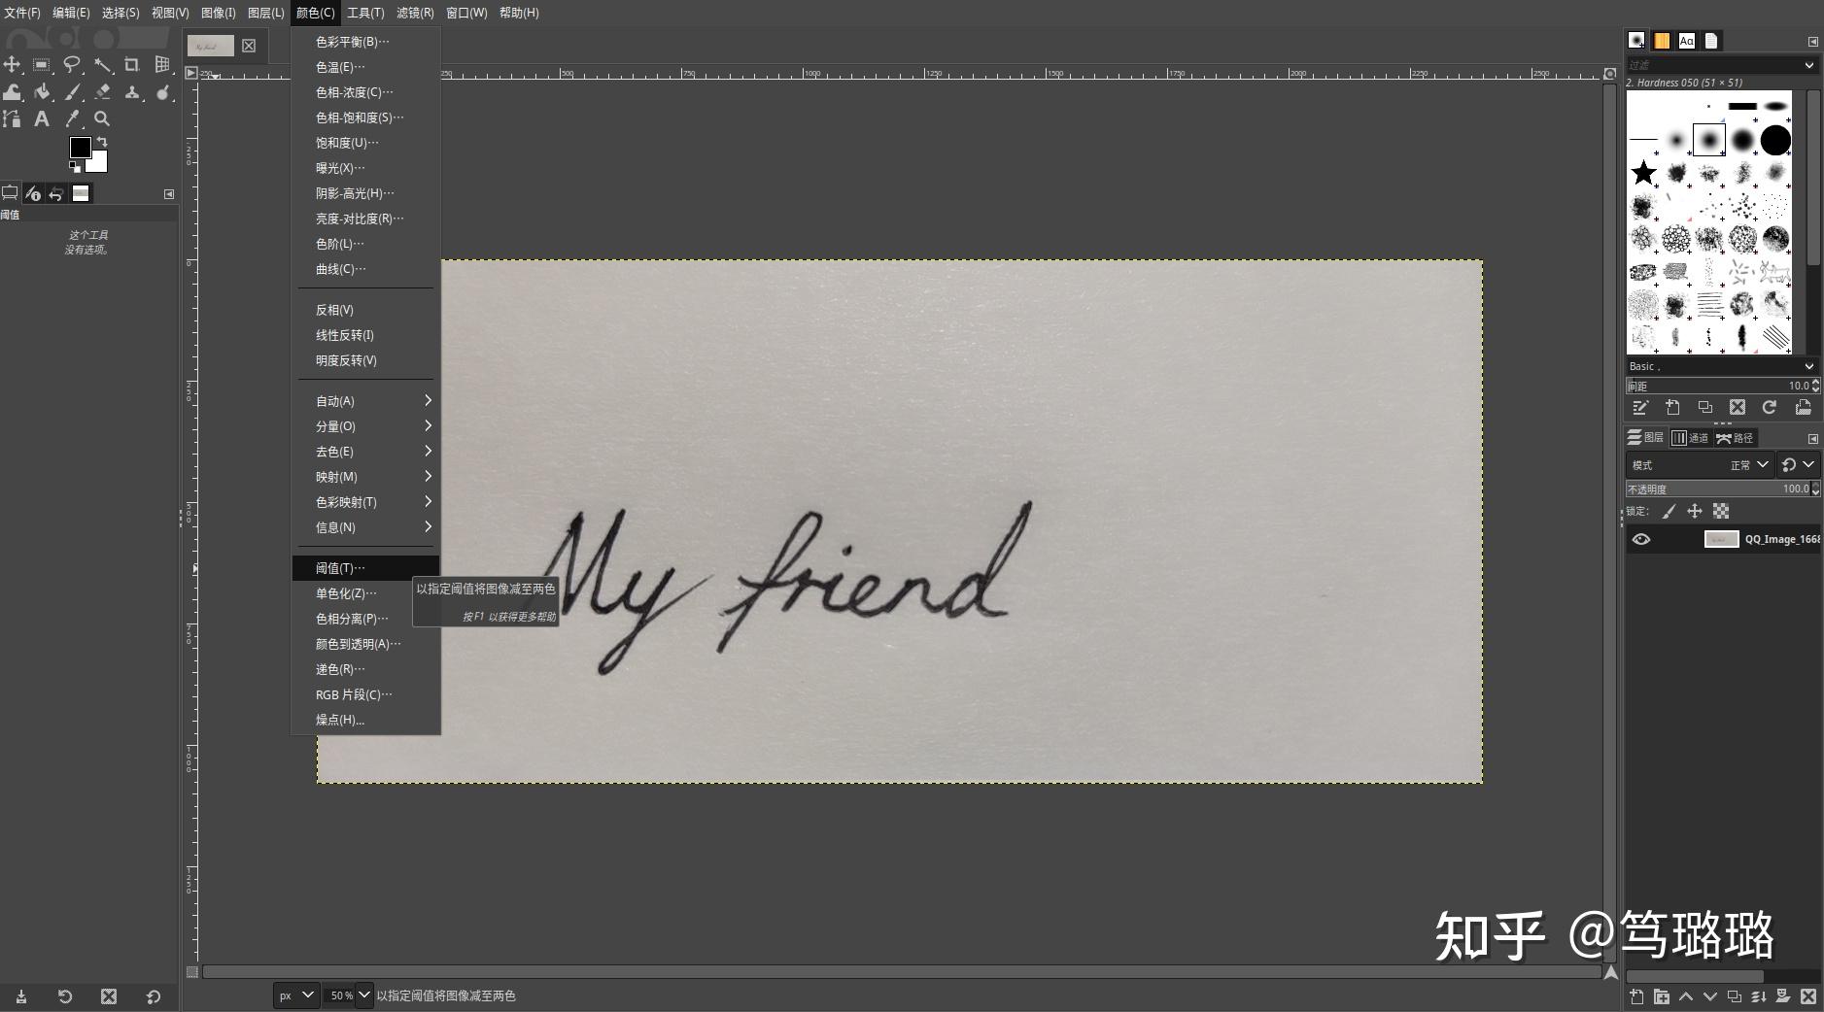Viewport: 1824px width, 1012px height.
Task: Expand the 去色(E) submenu
Action: tap(365, 452)
